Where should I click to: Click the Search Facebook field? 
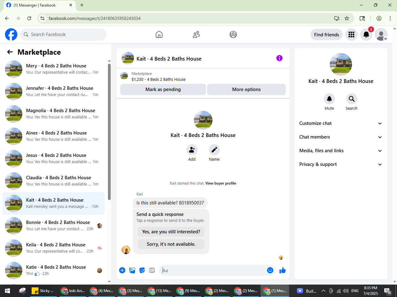[x=63, y=34]
